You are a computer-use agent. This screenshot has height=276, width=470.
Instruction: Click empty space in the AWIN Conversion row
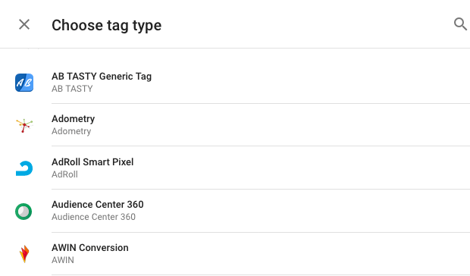click(x=299, y=254)
